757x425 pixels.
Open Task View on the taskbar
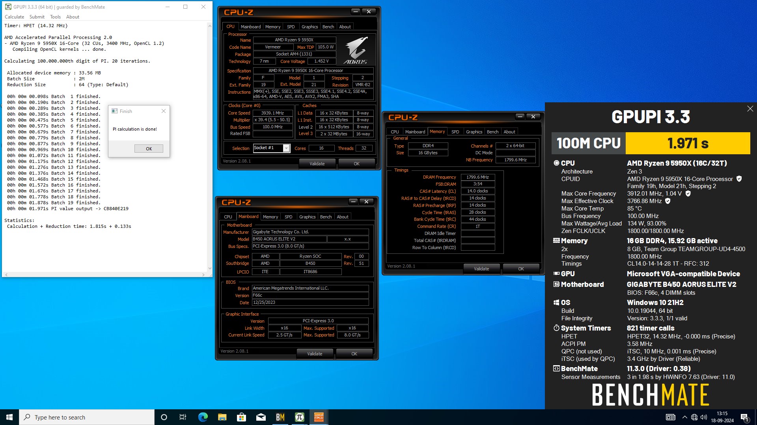pyautogui.click(x=183, y=417)
